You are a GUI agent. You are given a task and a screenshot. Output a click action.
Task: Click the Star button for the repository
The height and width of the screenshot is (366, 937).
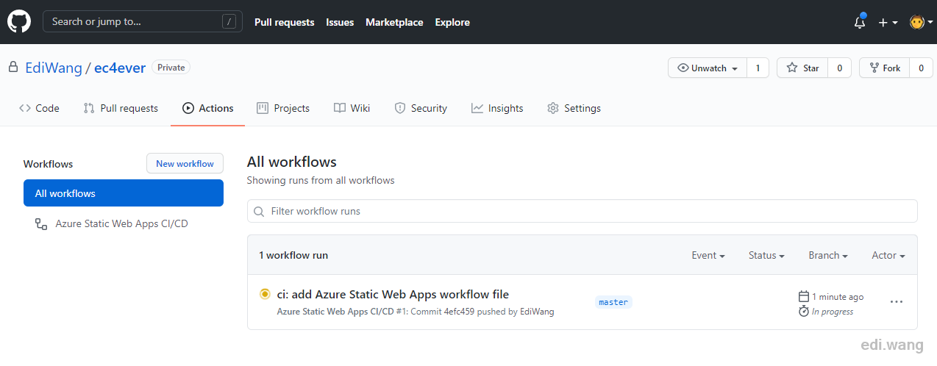click(x=802, y=68)
